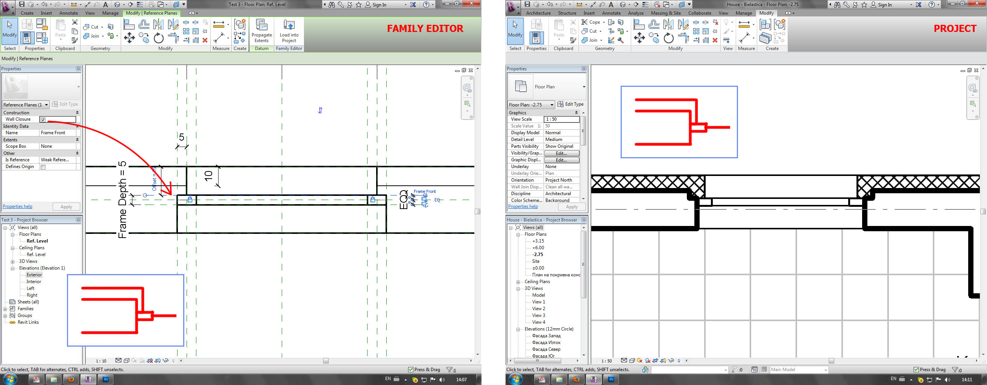The height and width of the screenshot is (385, 987).
Task: Click Edit Type in Project Properties palette
Action: 571,104
